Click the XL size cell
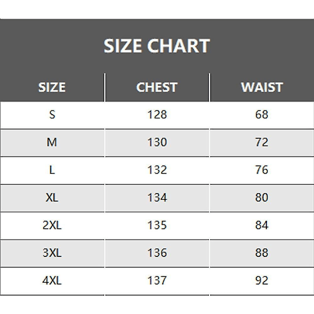The image size is (314, 314). click(x=52, y=198)
